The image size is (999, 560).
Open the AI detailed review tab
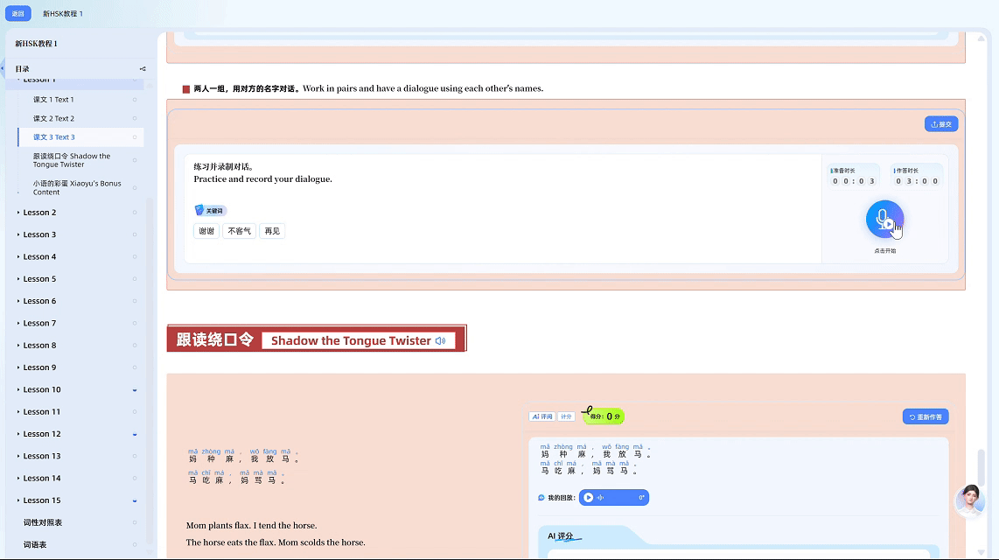pos(542,416)
